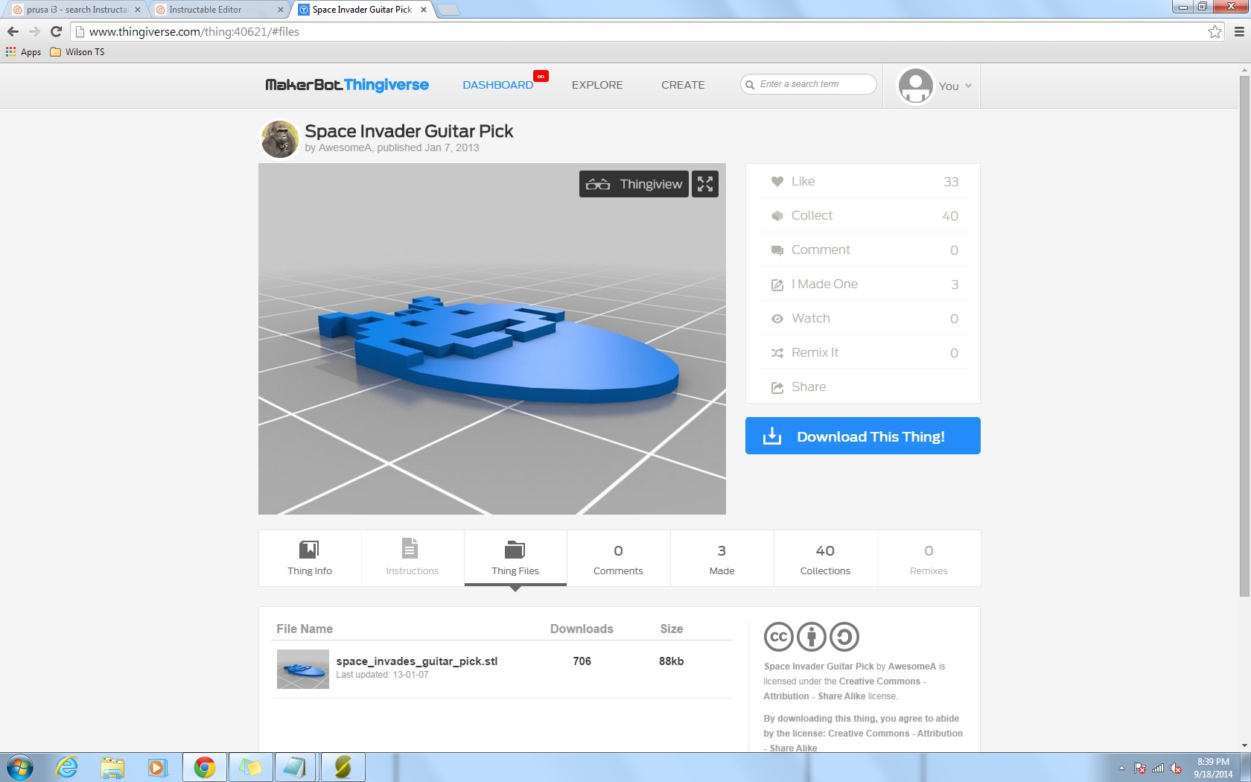Go to DASHBOARD in navigation

pyautogui.click(x=497, y=85)
